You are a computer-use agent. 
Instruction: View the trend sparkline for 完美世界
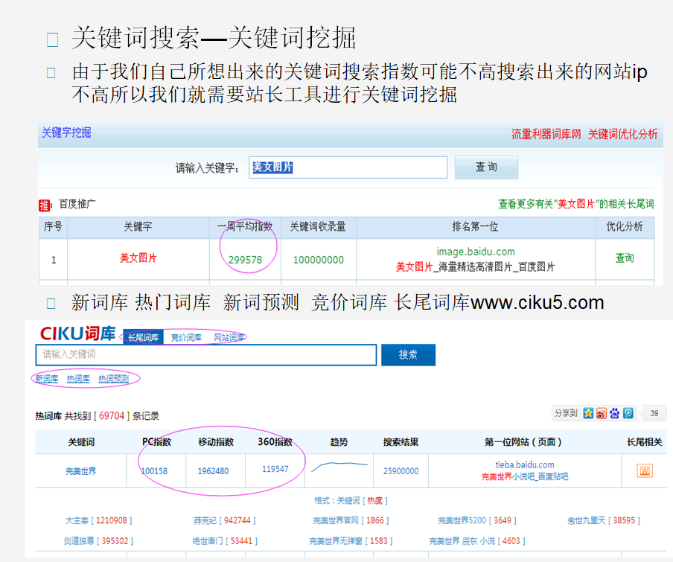click(x=339, y=466)
